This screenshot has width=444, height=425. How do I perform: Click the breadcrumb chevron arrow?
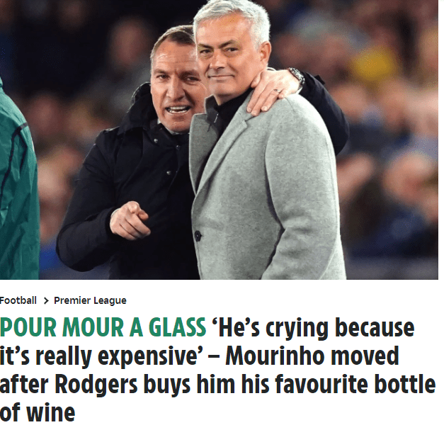point(46,301)
